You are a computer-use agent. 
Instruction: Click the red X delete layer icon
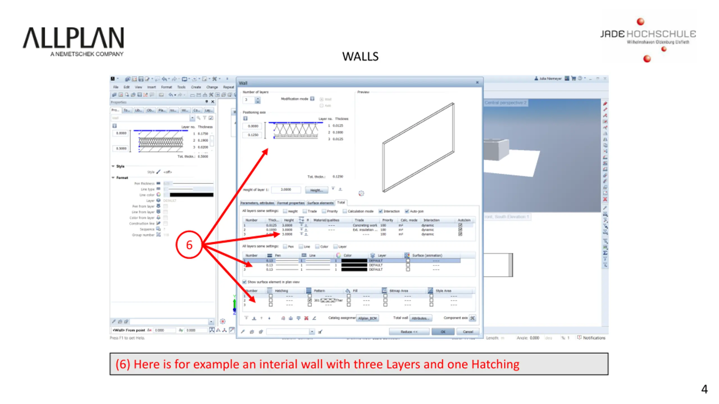306,318
